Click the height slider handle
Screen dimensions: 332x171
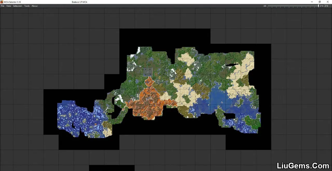tap(319, 6)
